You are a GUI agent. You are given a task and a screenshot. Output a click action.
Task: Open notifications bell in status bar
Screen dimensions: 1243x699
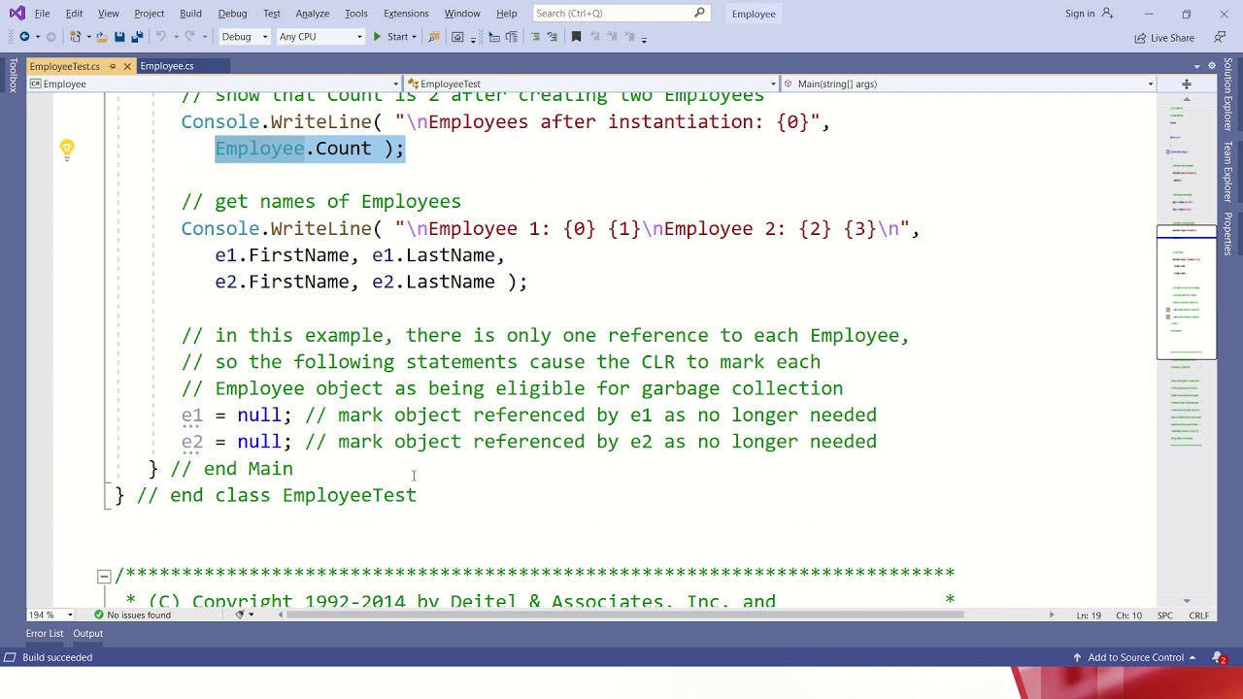[1219, 657]
